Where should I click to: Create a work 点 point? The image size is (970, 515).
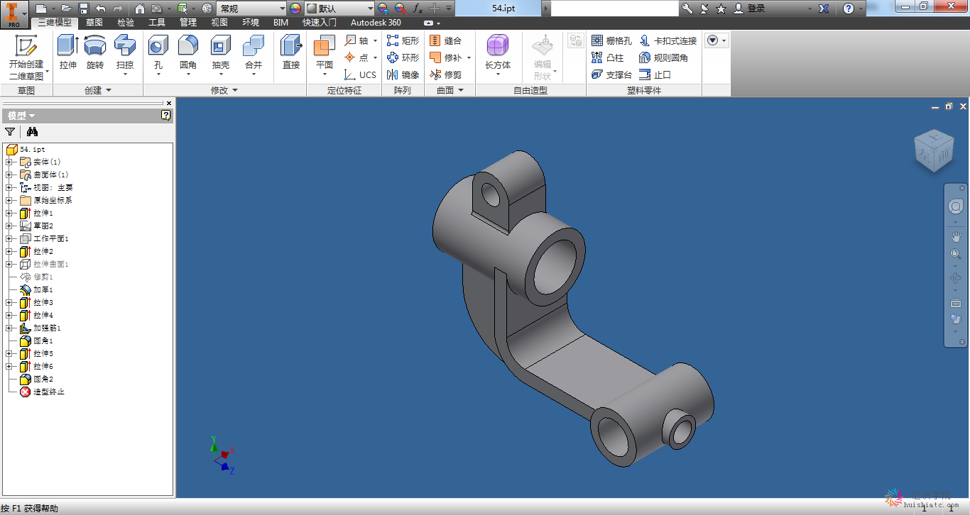(x=357, y=57)
